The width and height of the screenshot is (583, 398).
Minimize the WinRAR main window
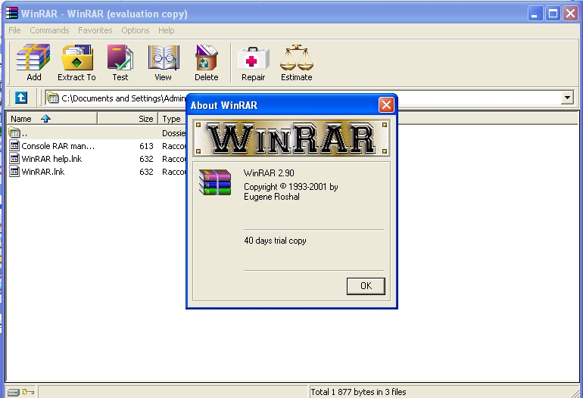pos(535,14)
